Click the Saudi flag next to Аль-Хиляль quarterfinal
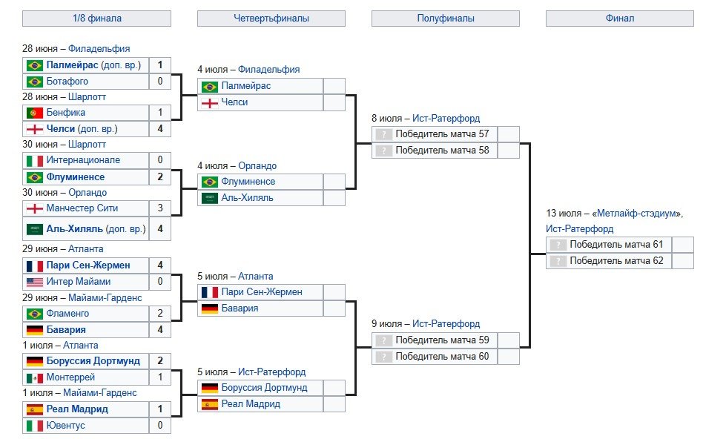703x439 pixels. pos(210,198)
